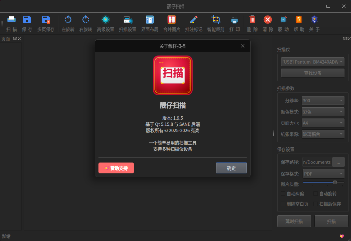Screen dimensions: 351x241
Task: Maximize the 靓仔扫描 main window
Action: [x=328, y=6]
